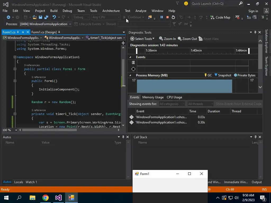This screenshot has width=271, height=203.
Task: Collapse the Form1 class block
Action: coord(15,69)
